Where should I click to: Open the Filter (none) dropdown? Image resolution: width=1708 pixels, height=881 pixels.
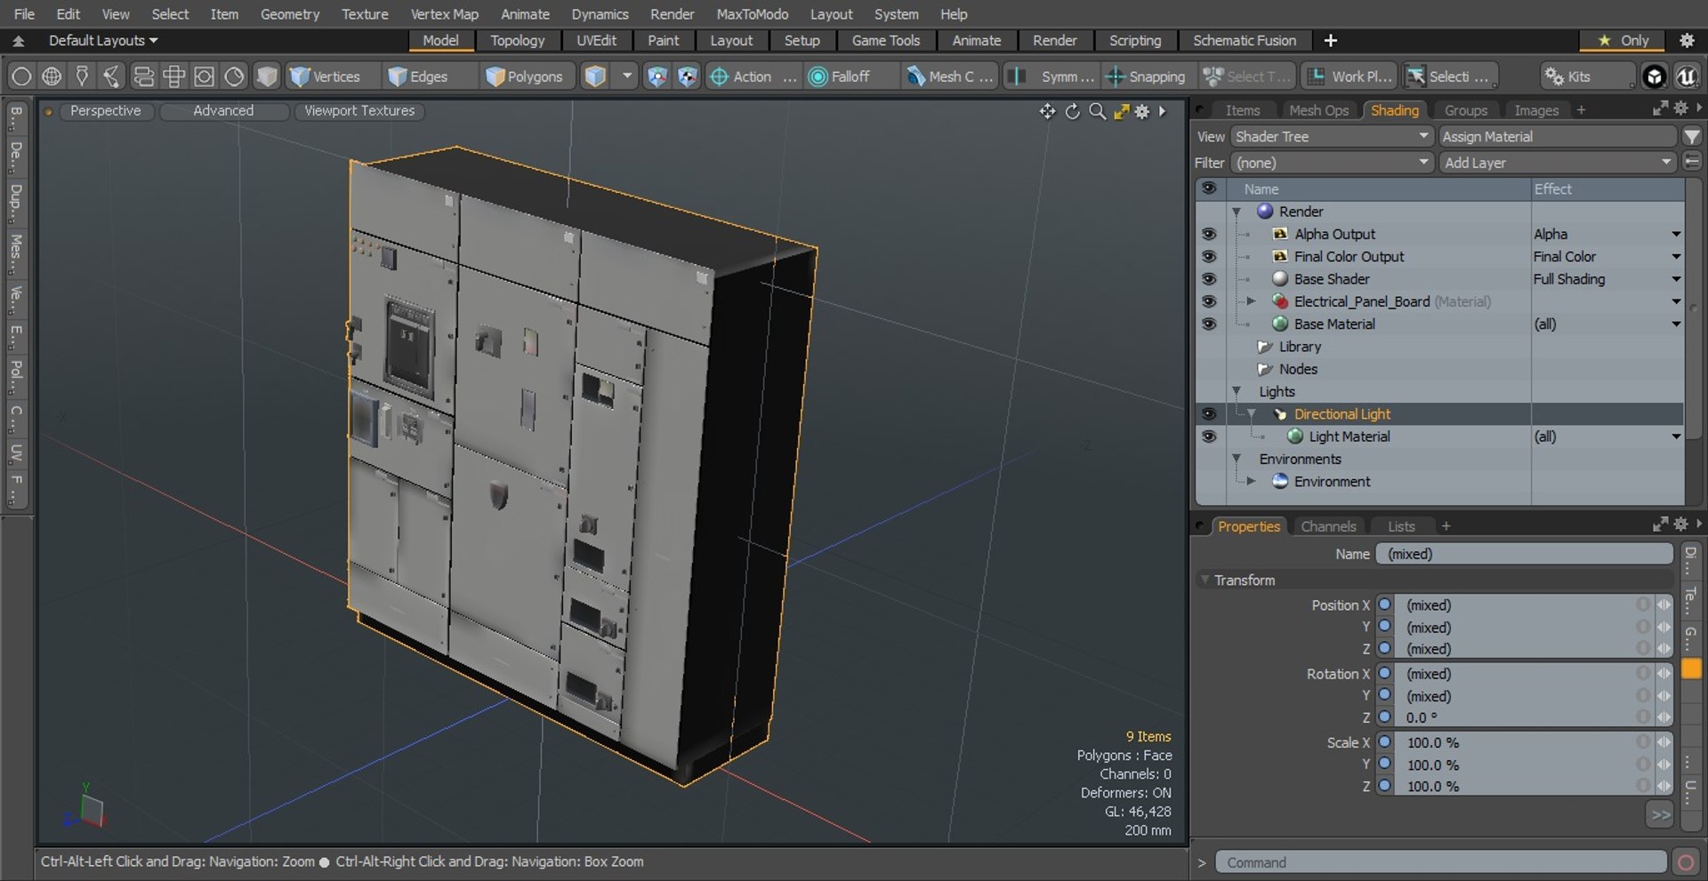pos(1332,163)
